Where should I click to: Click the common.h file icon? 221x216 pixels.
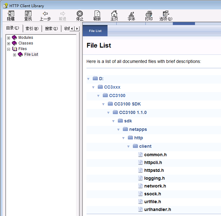(140, 155)
